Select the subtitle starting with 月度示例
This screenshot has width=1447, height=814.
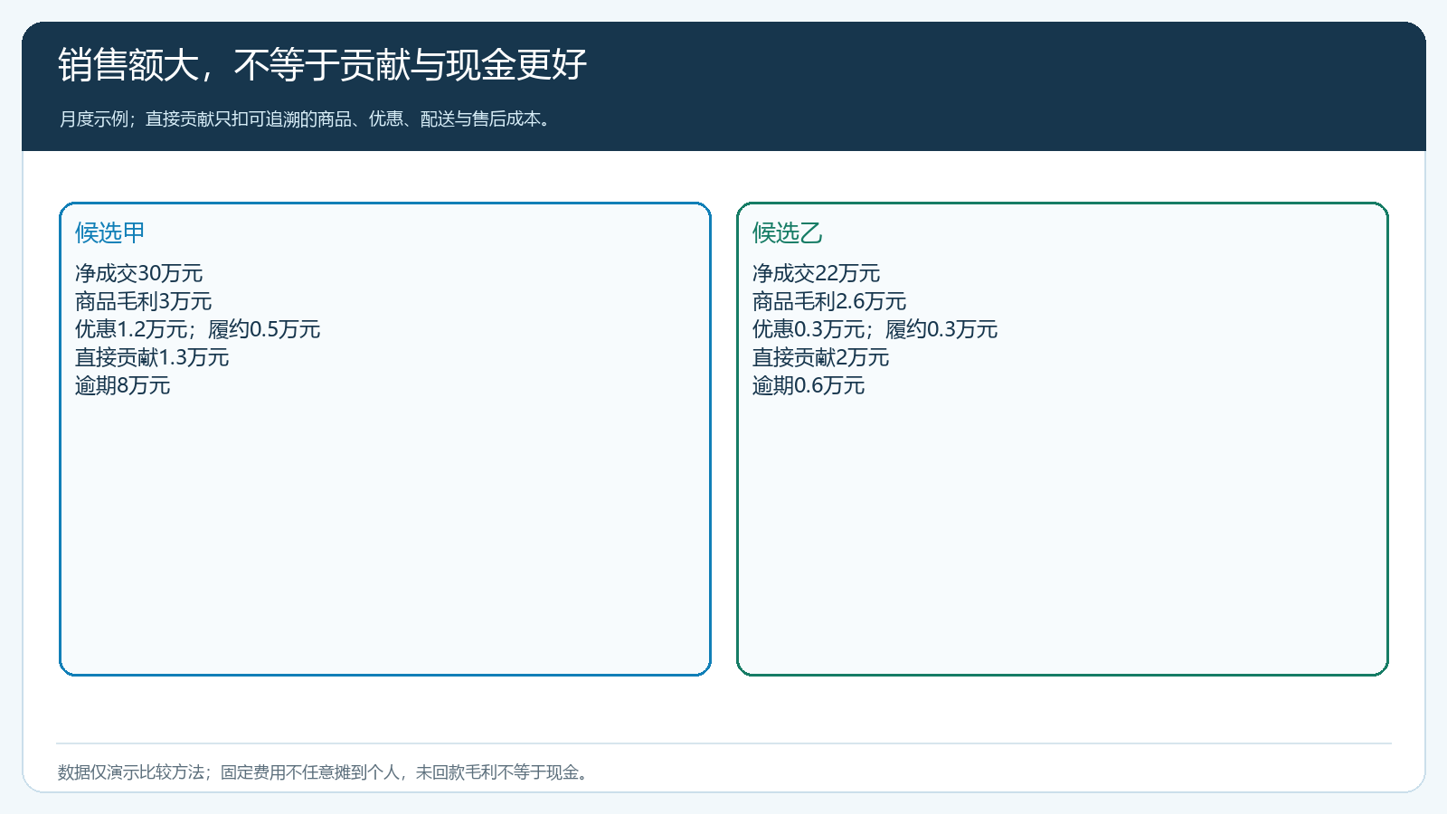306,119
